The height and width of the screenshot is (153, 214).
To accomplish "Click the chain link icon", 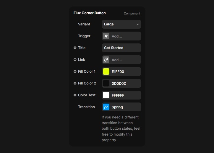I will (x=106, y=60).
